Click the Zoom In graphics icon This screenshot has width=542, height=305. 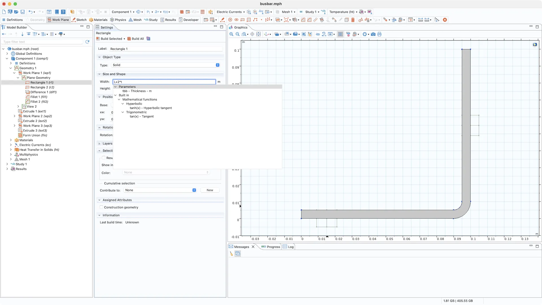(231, 34)
